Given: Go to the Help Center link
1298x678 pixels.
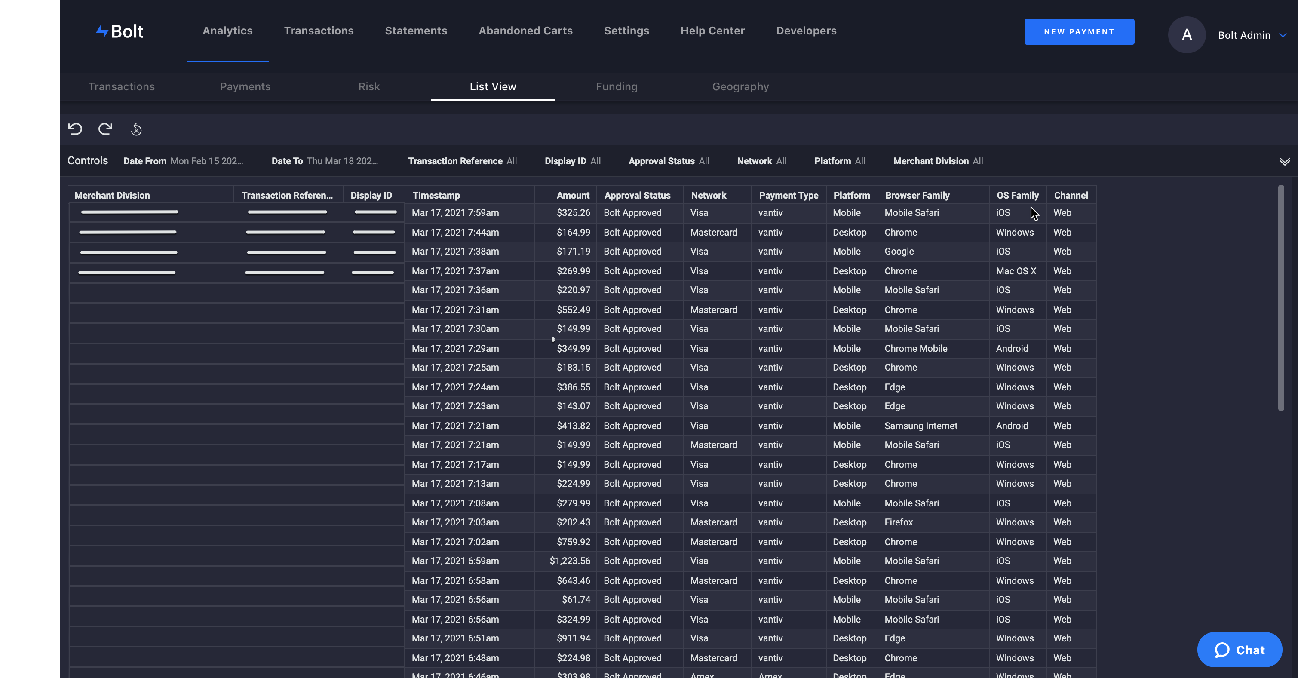Looking at the screenshot, I should point(712,31).
